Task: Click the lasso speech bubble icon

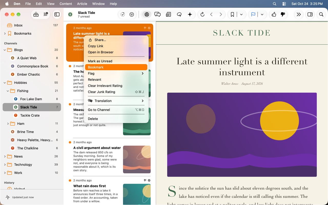Action: (179, 15)
